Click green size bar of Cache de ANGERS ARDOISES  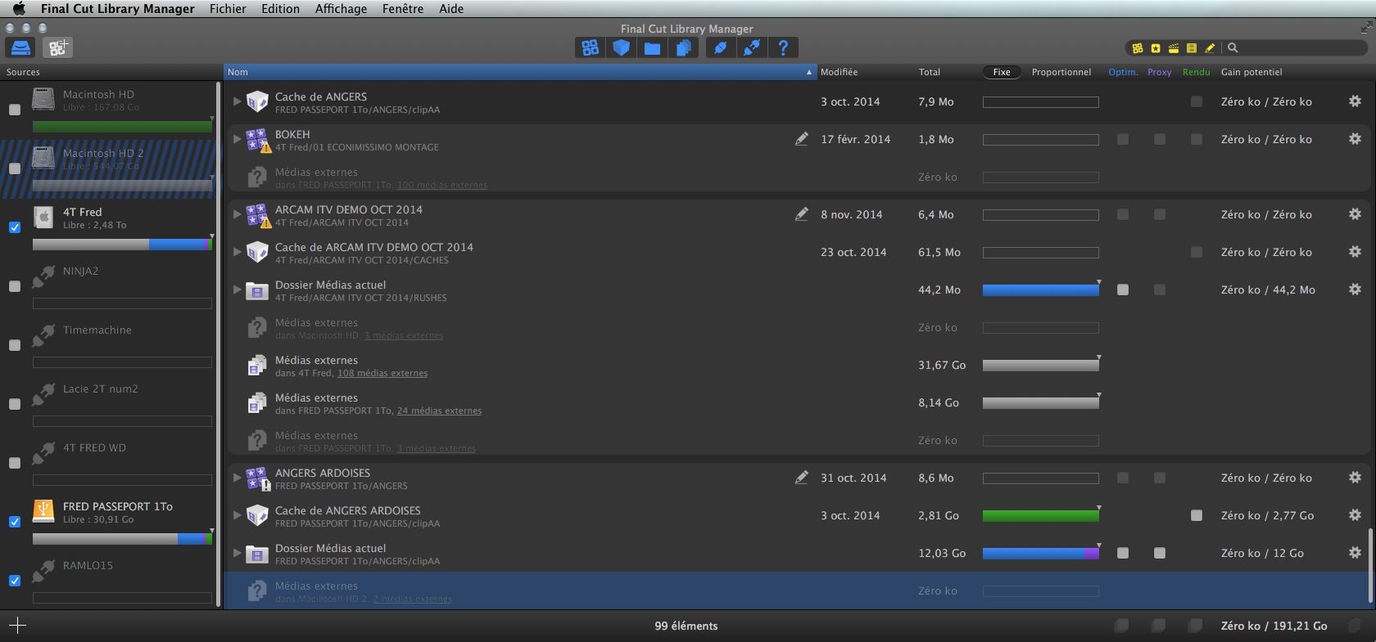(1041, 515)
